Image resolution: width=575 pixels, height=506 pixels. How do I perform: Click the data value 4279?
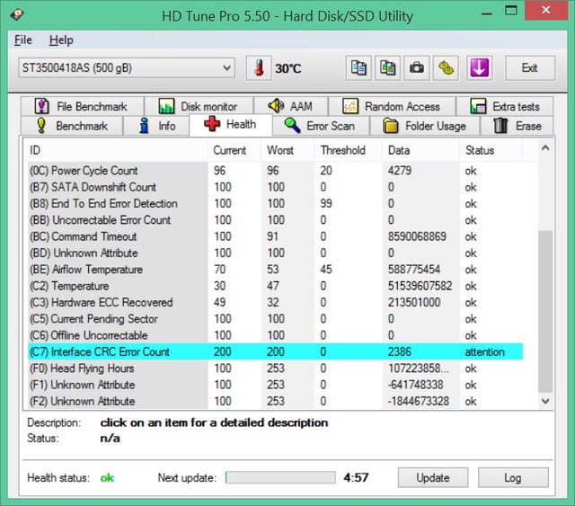[399, 171]
